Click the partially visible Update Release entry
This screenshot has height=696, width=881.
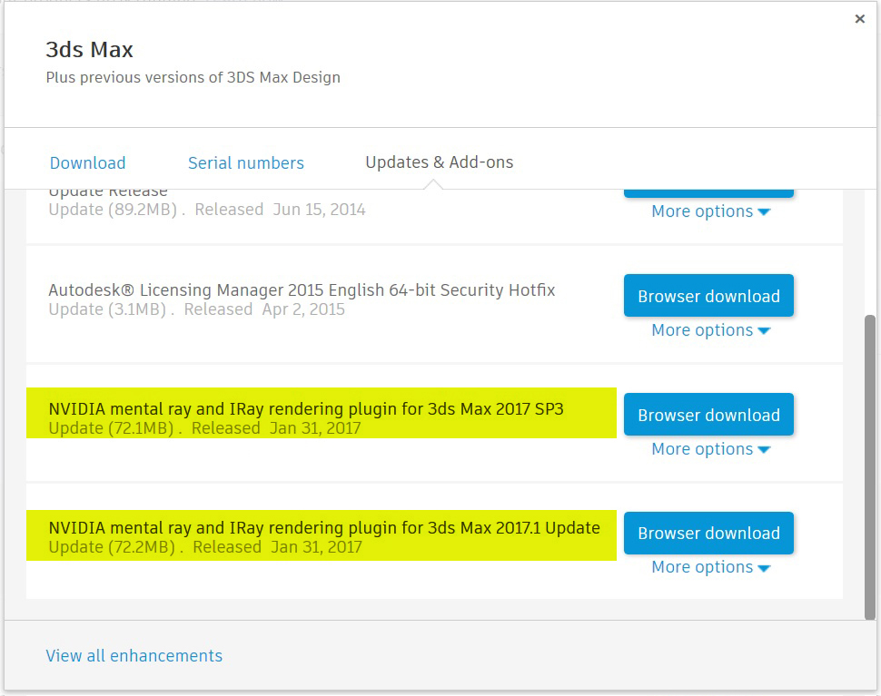click(108, 192)
